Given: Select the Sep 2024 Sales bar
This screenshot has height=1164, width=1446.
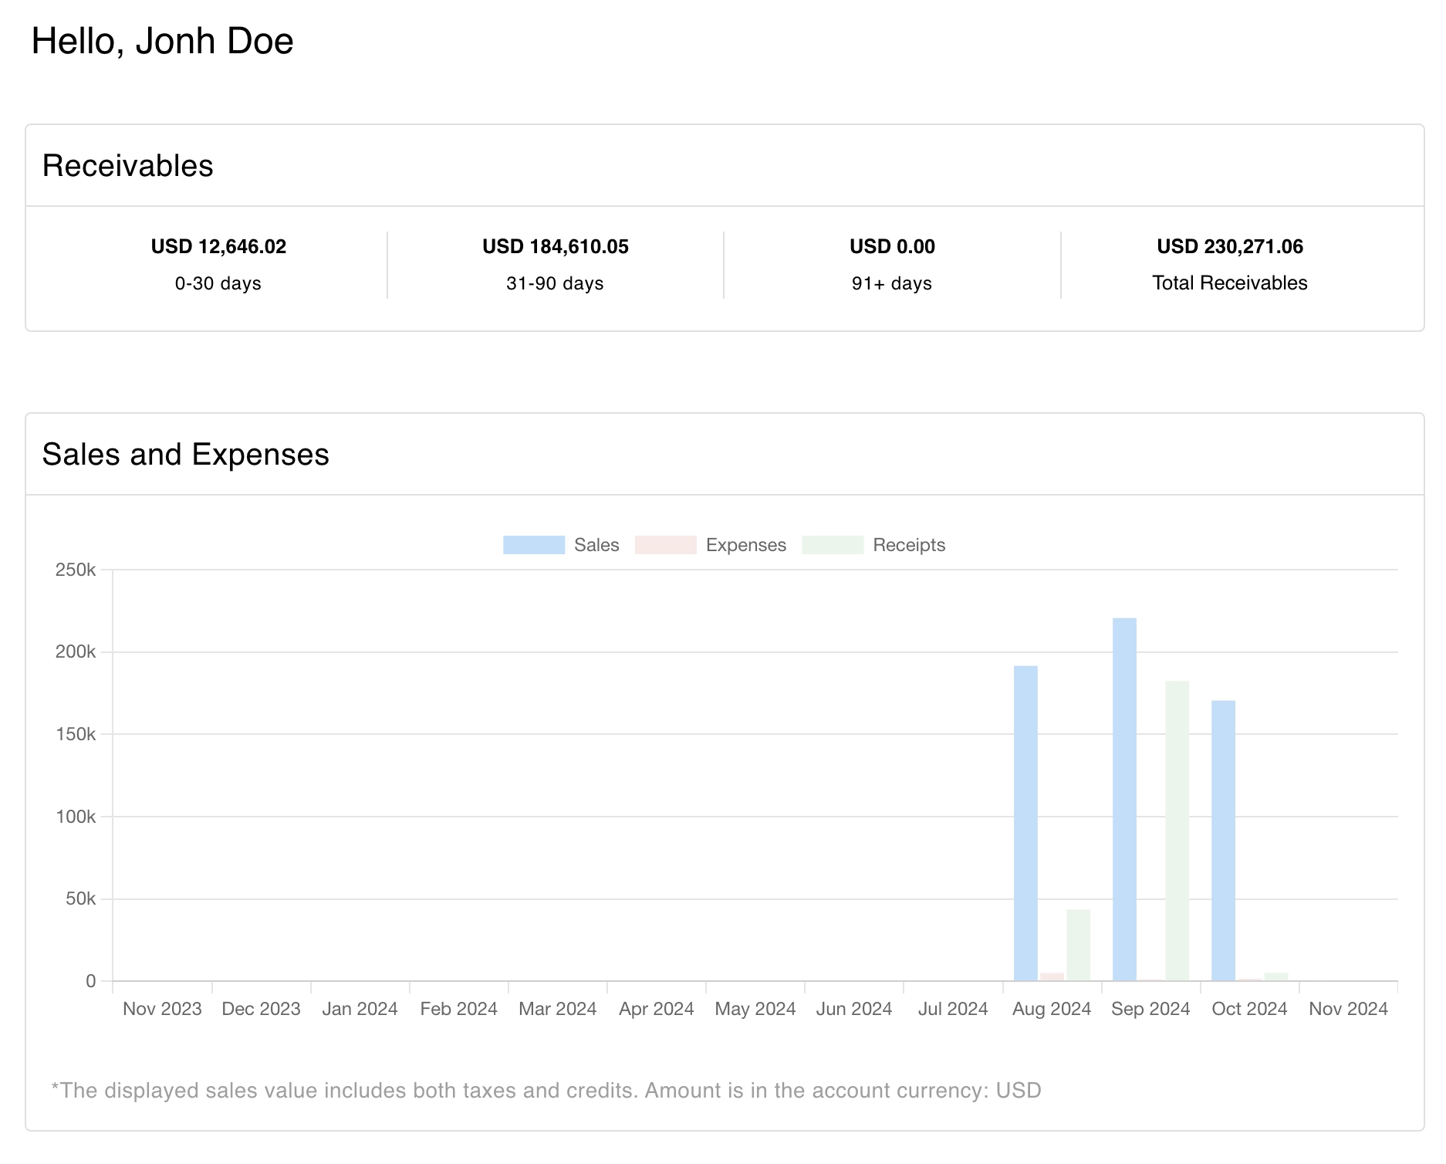Looking at the screenshot, I should click(1123, 795).
